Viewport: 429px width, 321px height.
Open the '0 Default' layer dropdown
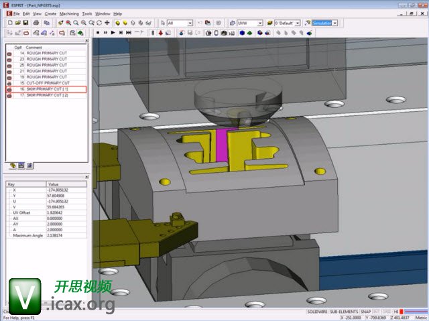coord(298,23)
